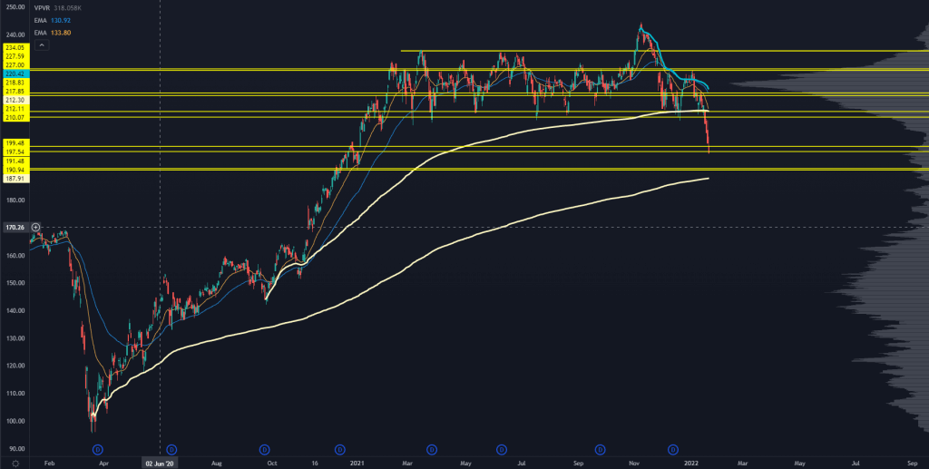The image size is (929, 469).
Task: Click the 199.48 yellow price label
Action: 14,143
